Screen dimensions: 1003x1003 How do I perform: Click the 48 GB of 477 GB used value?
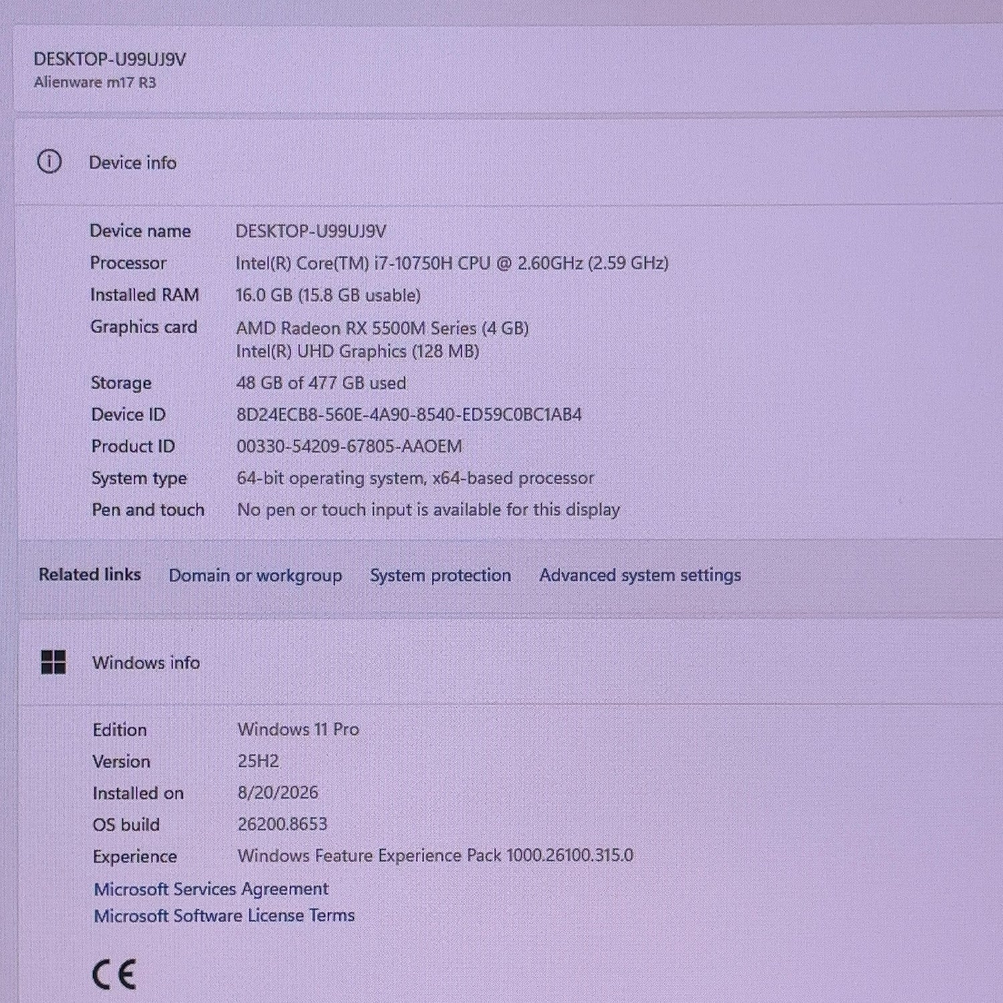point(321,383)
